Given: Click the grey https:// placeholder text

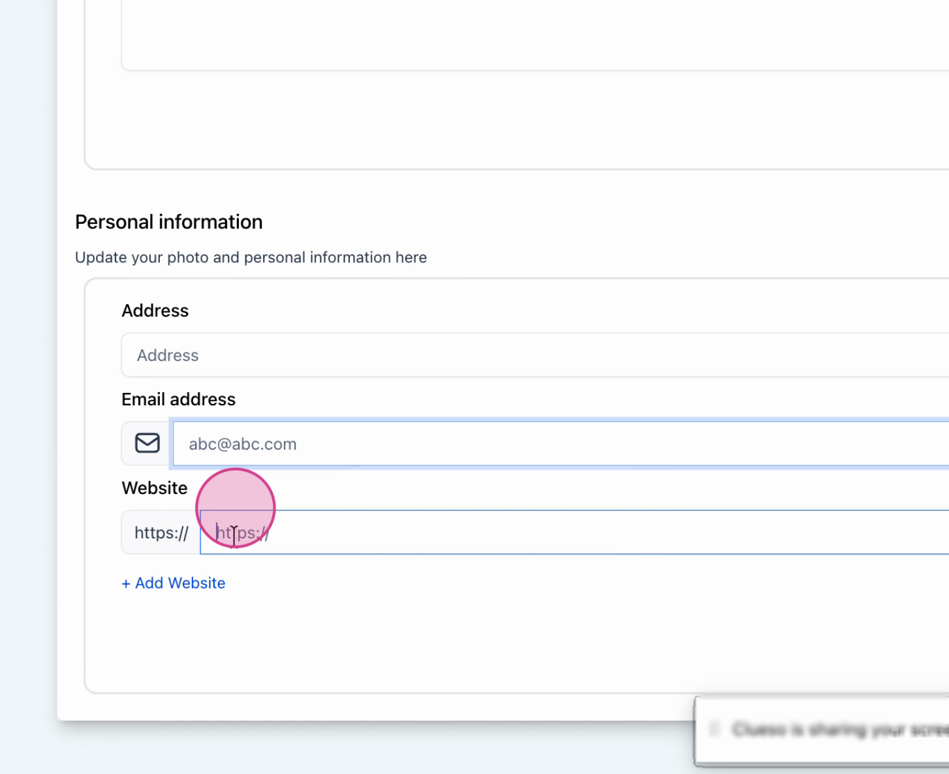Looking at the screenshot, I should 243,533.
